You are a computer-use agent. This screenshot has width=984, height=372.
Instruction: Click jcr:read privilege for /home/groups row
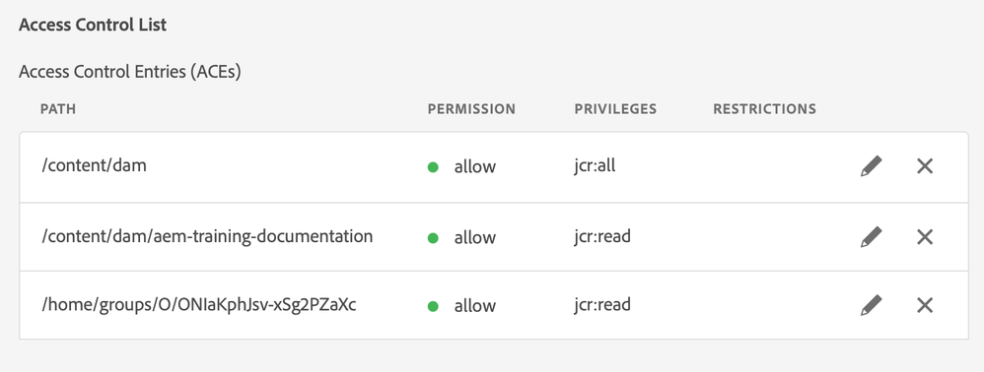(x=602, y=304)
